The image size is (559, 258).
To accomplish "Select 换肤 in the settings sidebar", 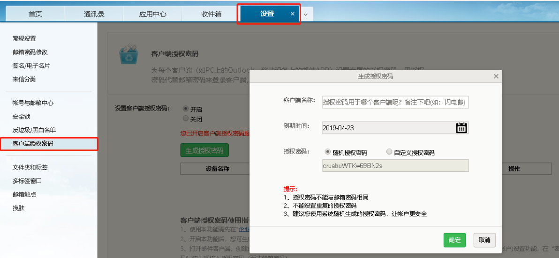I will (x=18, y=208).
